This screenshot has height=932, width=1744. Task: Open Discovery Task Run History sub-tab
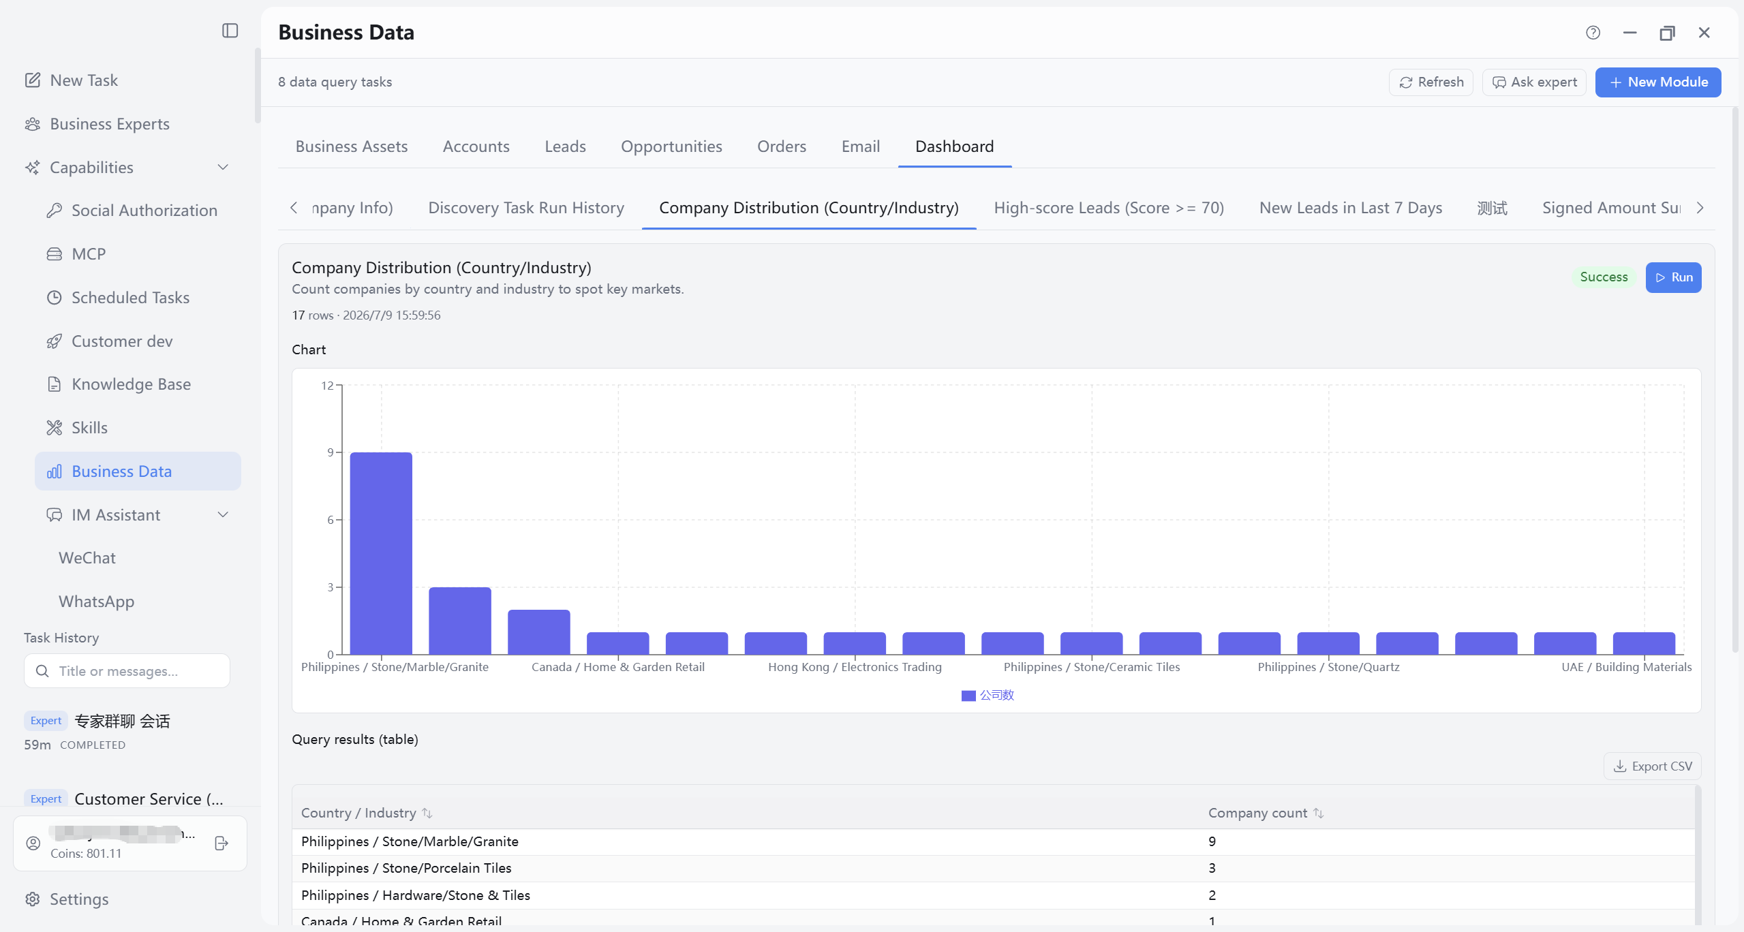(526, 208)
